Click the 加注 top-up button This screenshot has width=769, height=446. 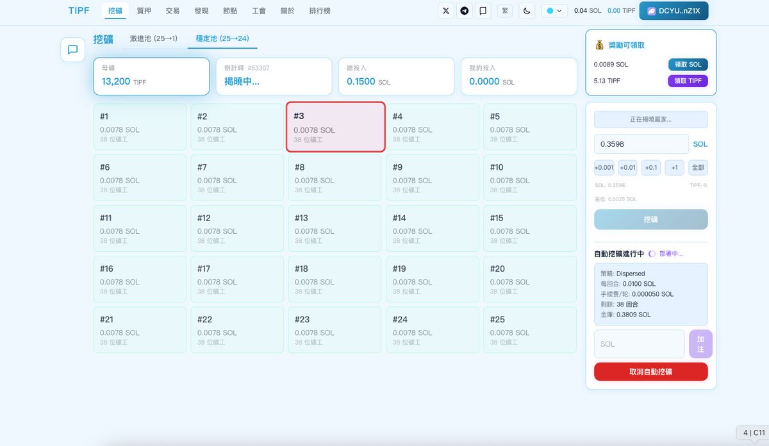700,344
